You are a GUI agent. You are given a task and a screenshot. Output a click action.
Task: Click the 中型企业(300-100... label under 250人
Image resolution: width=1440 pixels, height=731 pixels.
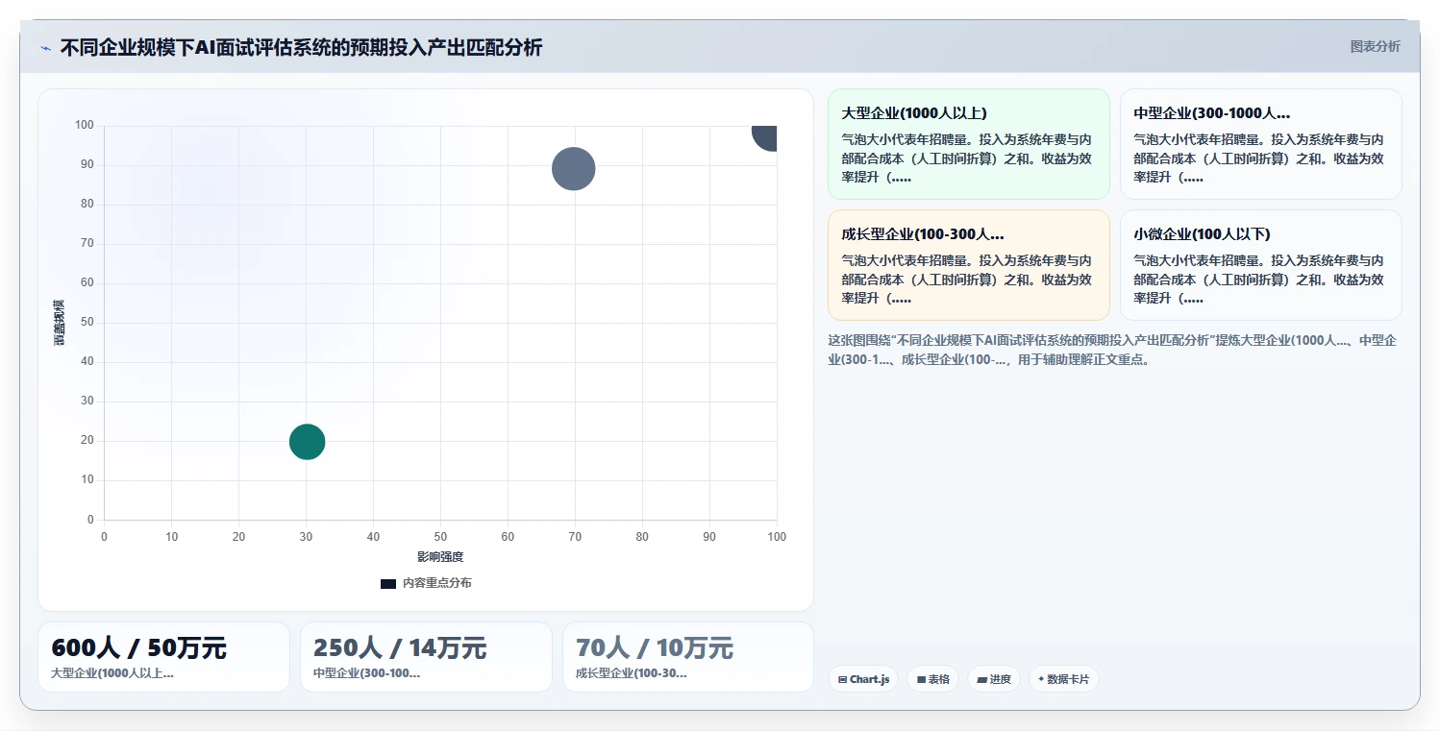pyautogui.click(x=367, y=673)
